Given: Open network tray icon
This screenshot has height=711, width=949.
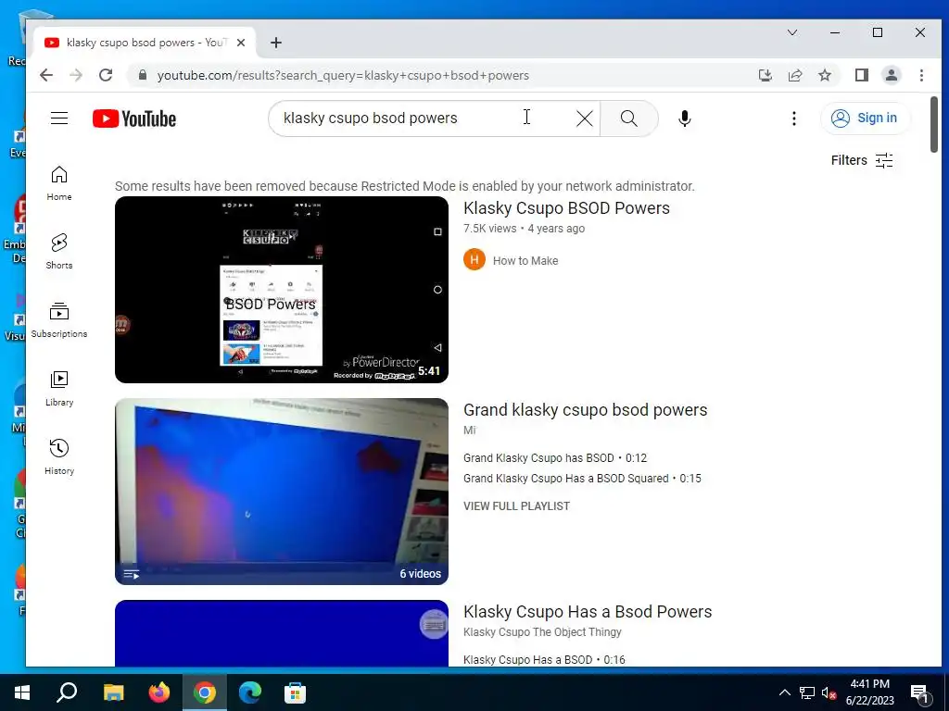Looking at the screenshot, I should tap(807, 692).
